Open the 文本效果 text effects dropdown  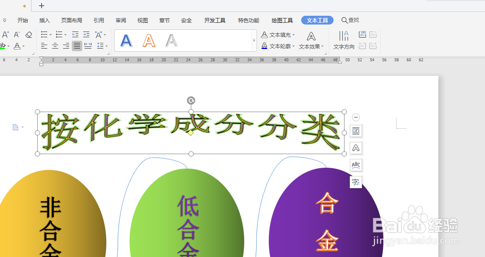(x=311, y=46)
